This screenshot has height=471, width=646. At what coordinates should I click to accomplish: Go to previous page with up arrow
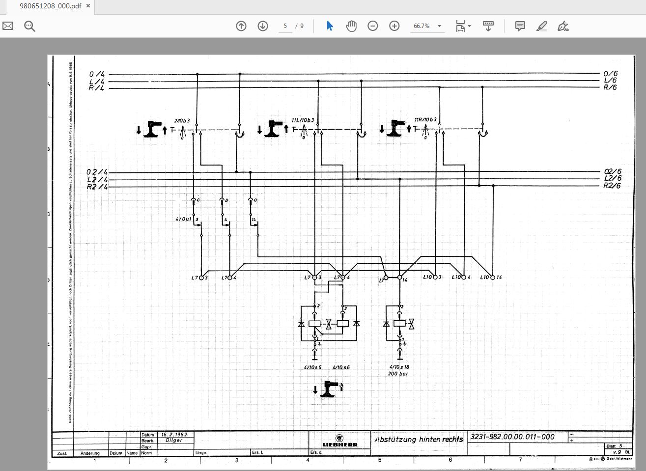(241, 26)
